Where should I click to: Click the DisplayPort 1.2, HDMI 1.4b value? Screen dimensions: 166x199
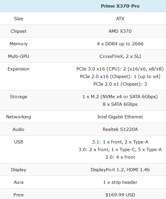(120, 170)
